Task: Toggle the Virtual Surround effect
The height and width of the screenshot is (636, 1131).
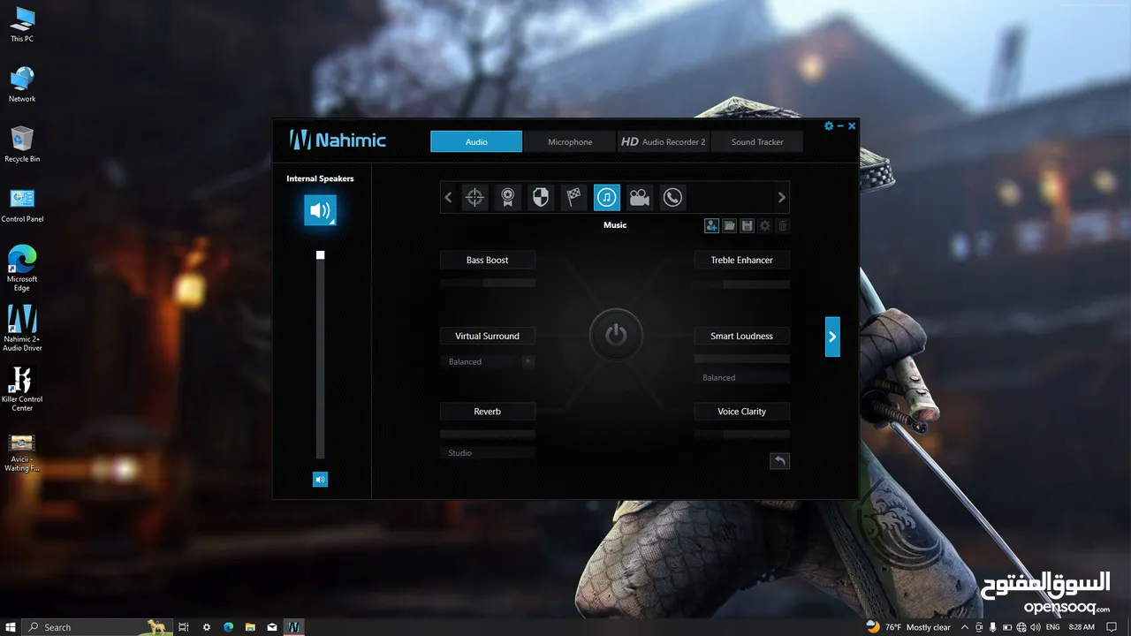Action: point(488,336)
